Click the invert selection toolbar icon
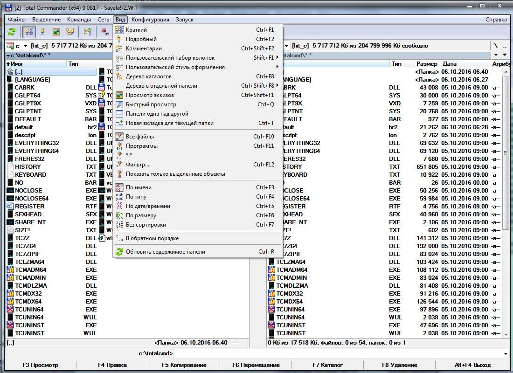Screen dimensions: 513x373 pyautogui.click(x=87, y=32)
